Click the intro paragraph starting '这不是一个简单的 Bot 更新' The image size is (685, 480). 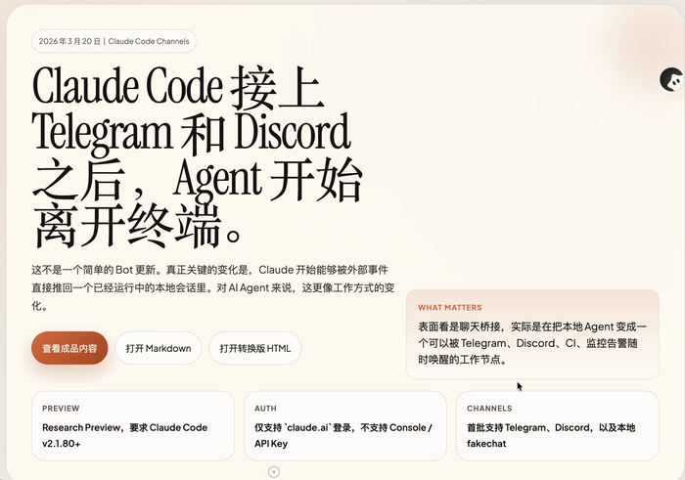213,287
